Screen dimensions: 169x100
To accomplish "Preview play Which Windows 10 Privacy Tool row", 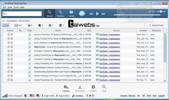I will click(x=8, y=76).
